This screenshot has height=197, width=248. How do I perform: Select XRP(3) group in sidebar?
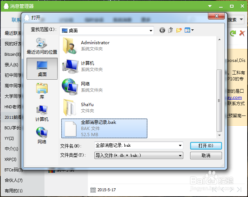click(10, 159)
